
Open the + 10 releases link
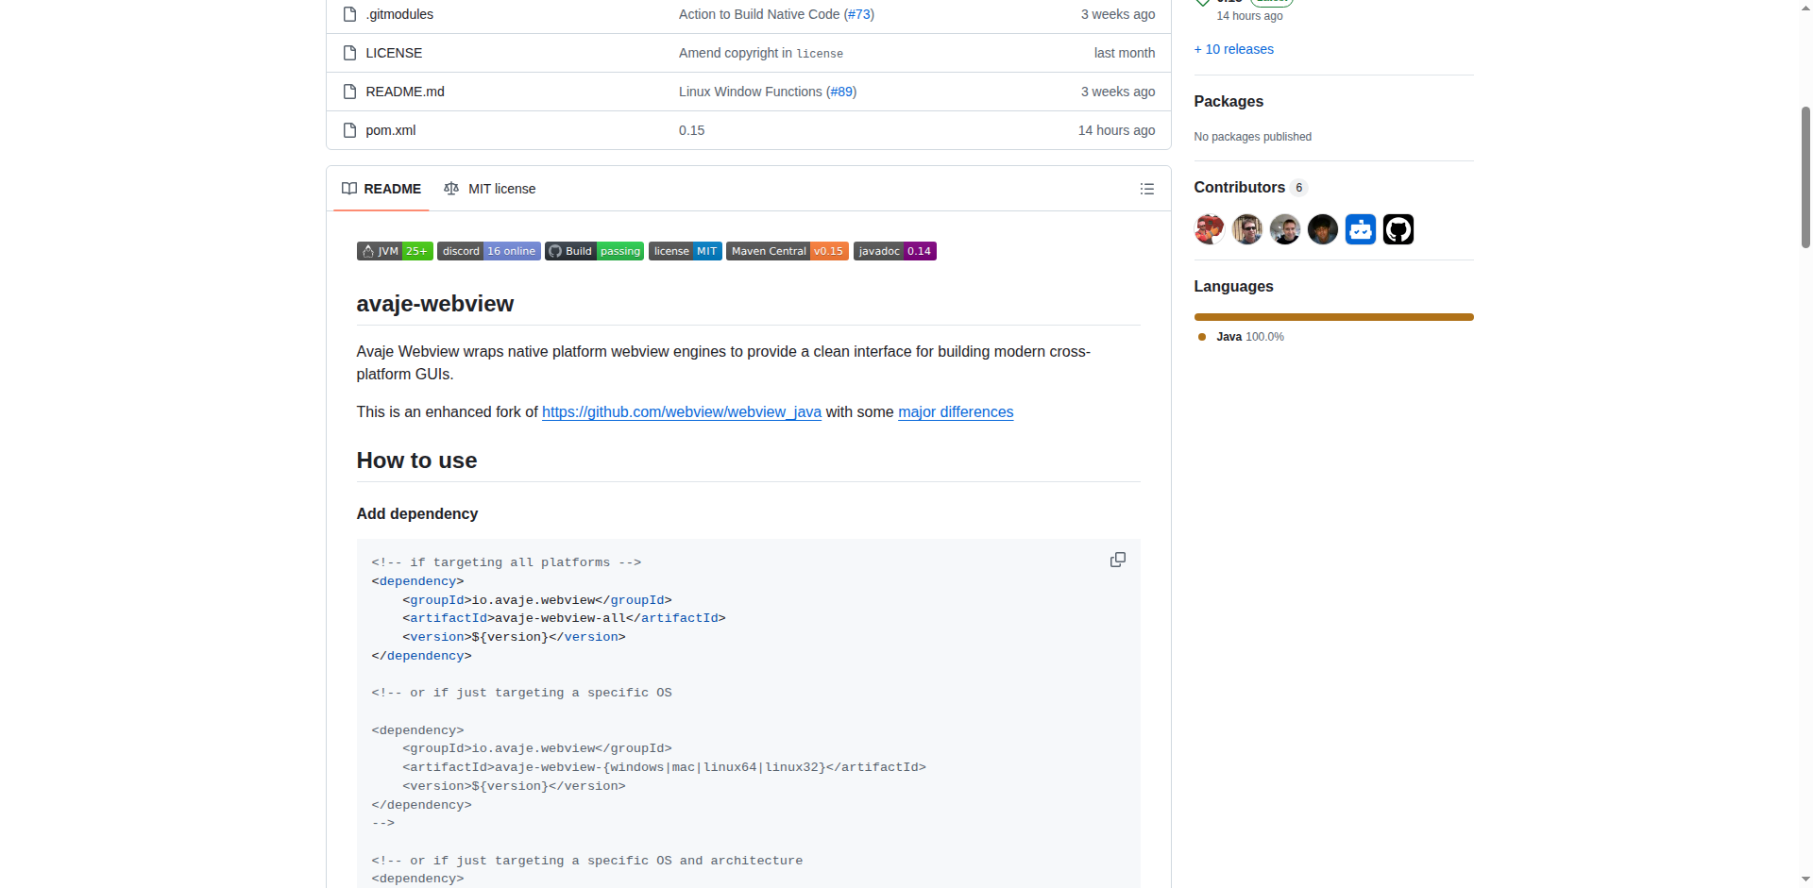(1233, 48)
